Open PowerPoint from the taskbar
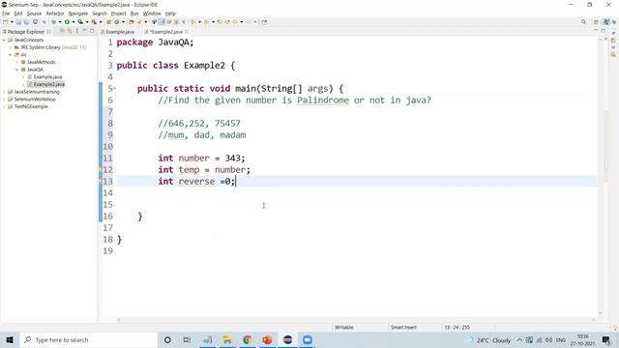619x348 pixels. pyautogui.click(x=267, y=339)
